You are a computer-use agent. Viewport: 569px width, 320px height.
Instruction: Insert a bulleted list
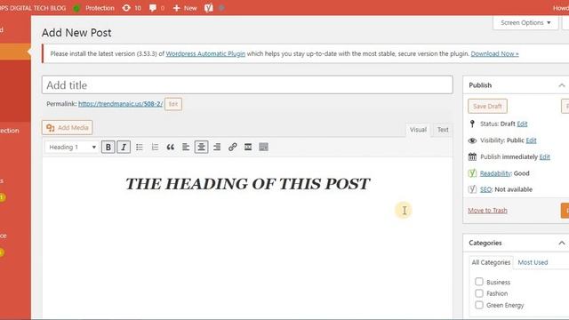click(140, 147)
